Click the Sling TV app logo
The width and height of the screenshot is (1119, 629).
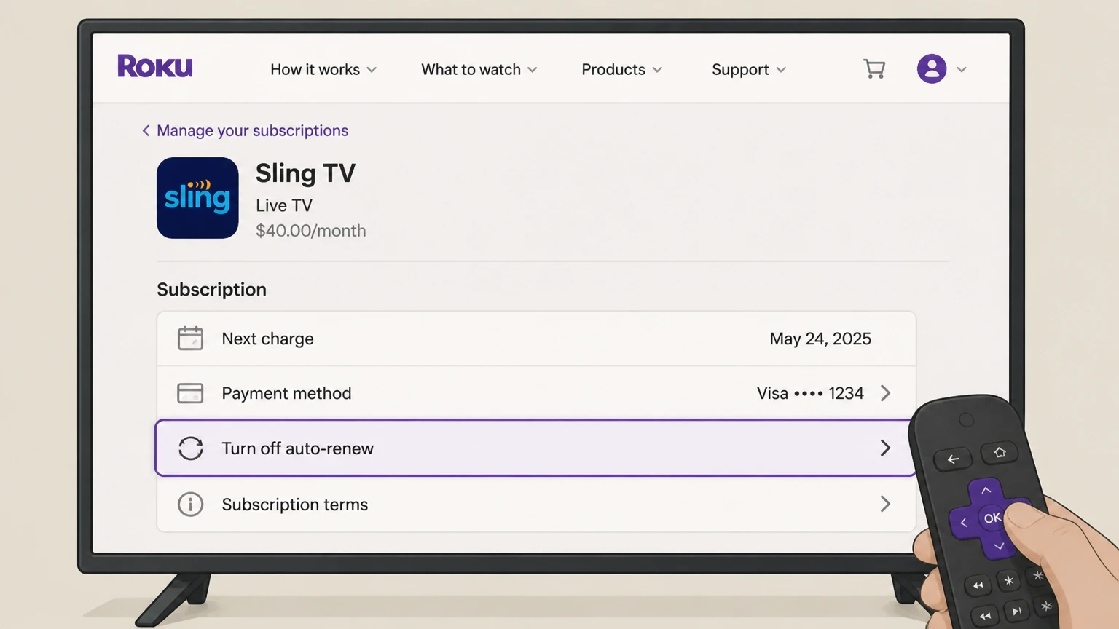pos(197,198)
